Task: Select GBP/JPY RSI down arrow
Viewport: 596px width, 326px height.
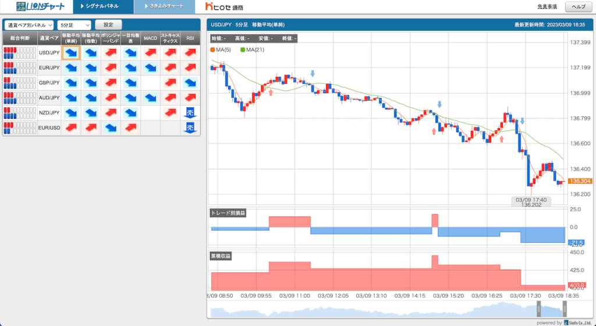Action: 190,83
